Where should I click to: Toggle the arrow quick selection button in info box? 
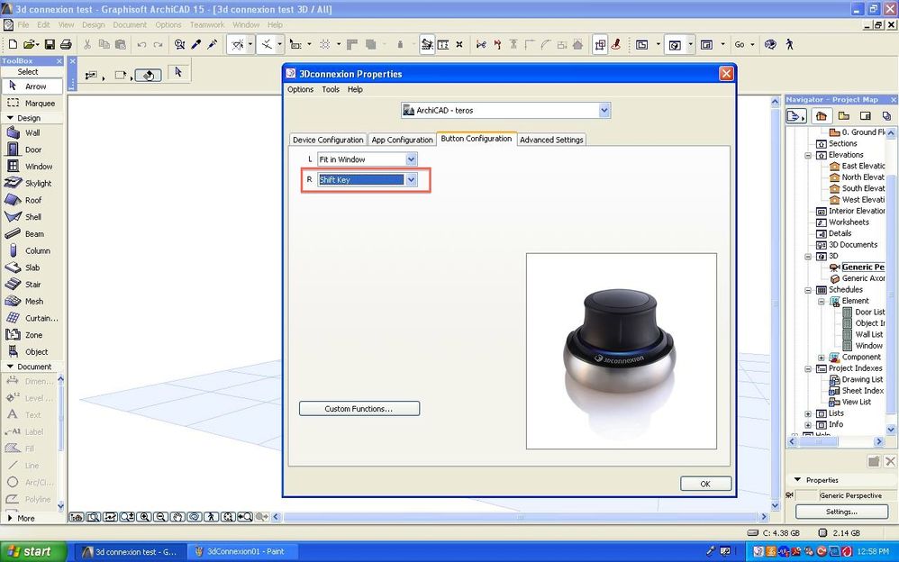pyautogui.click(x=178, y=73)
